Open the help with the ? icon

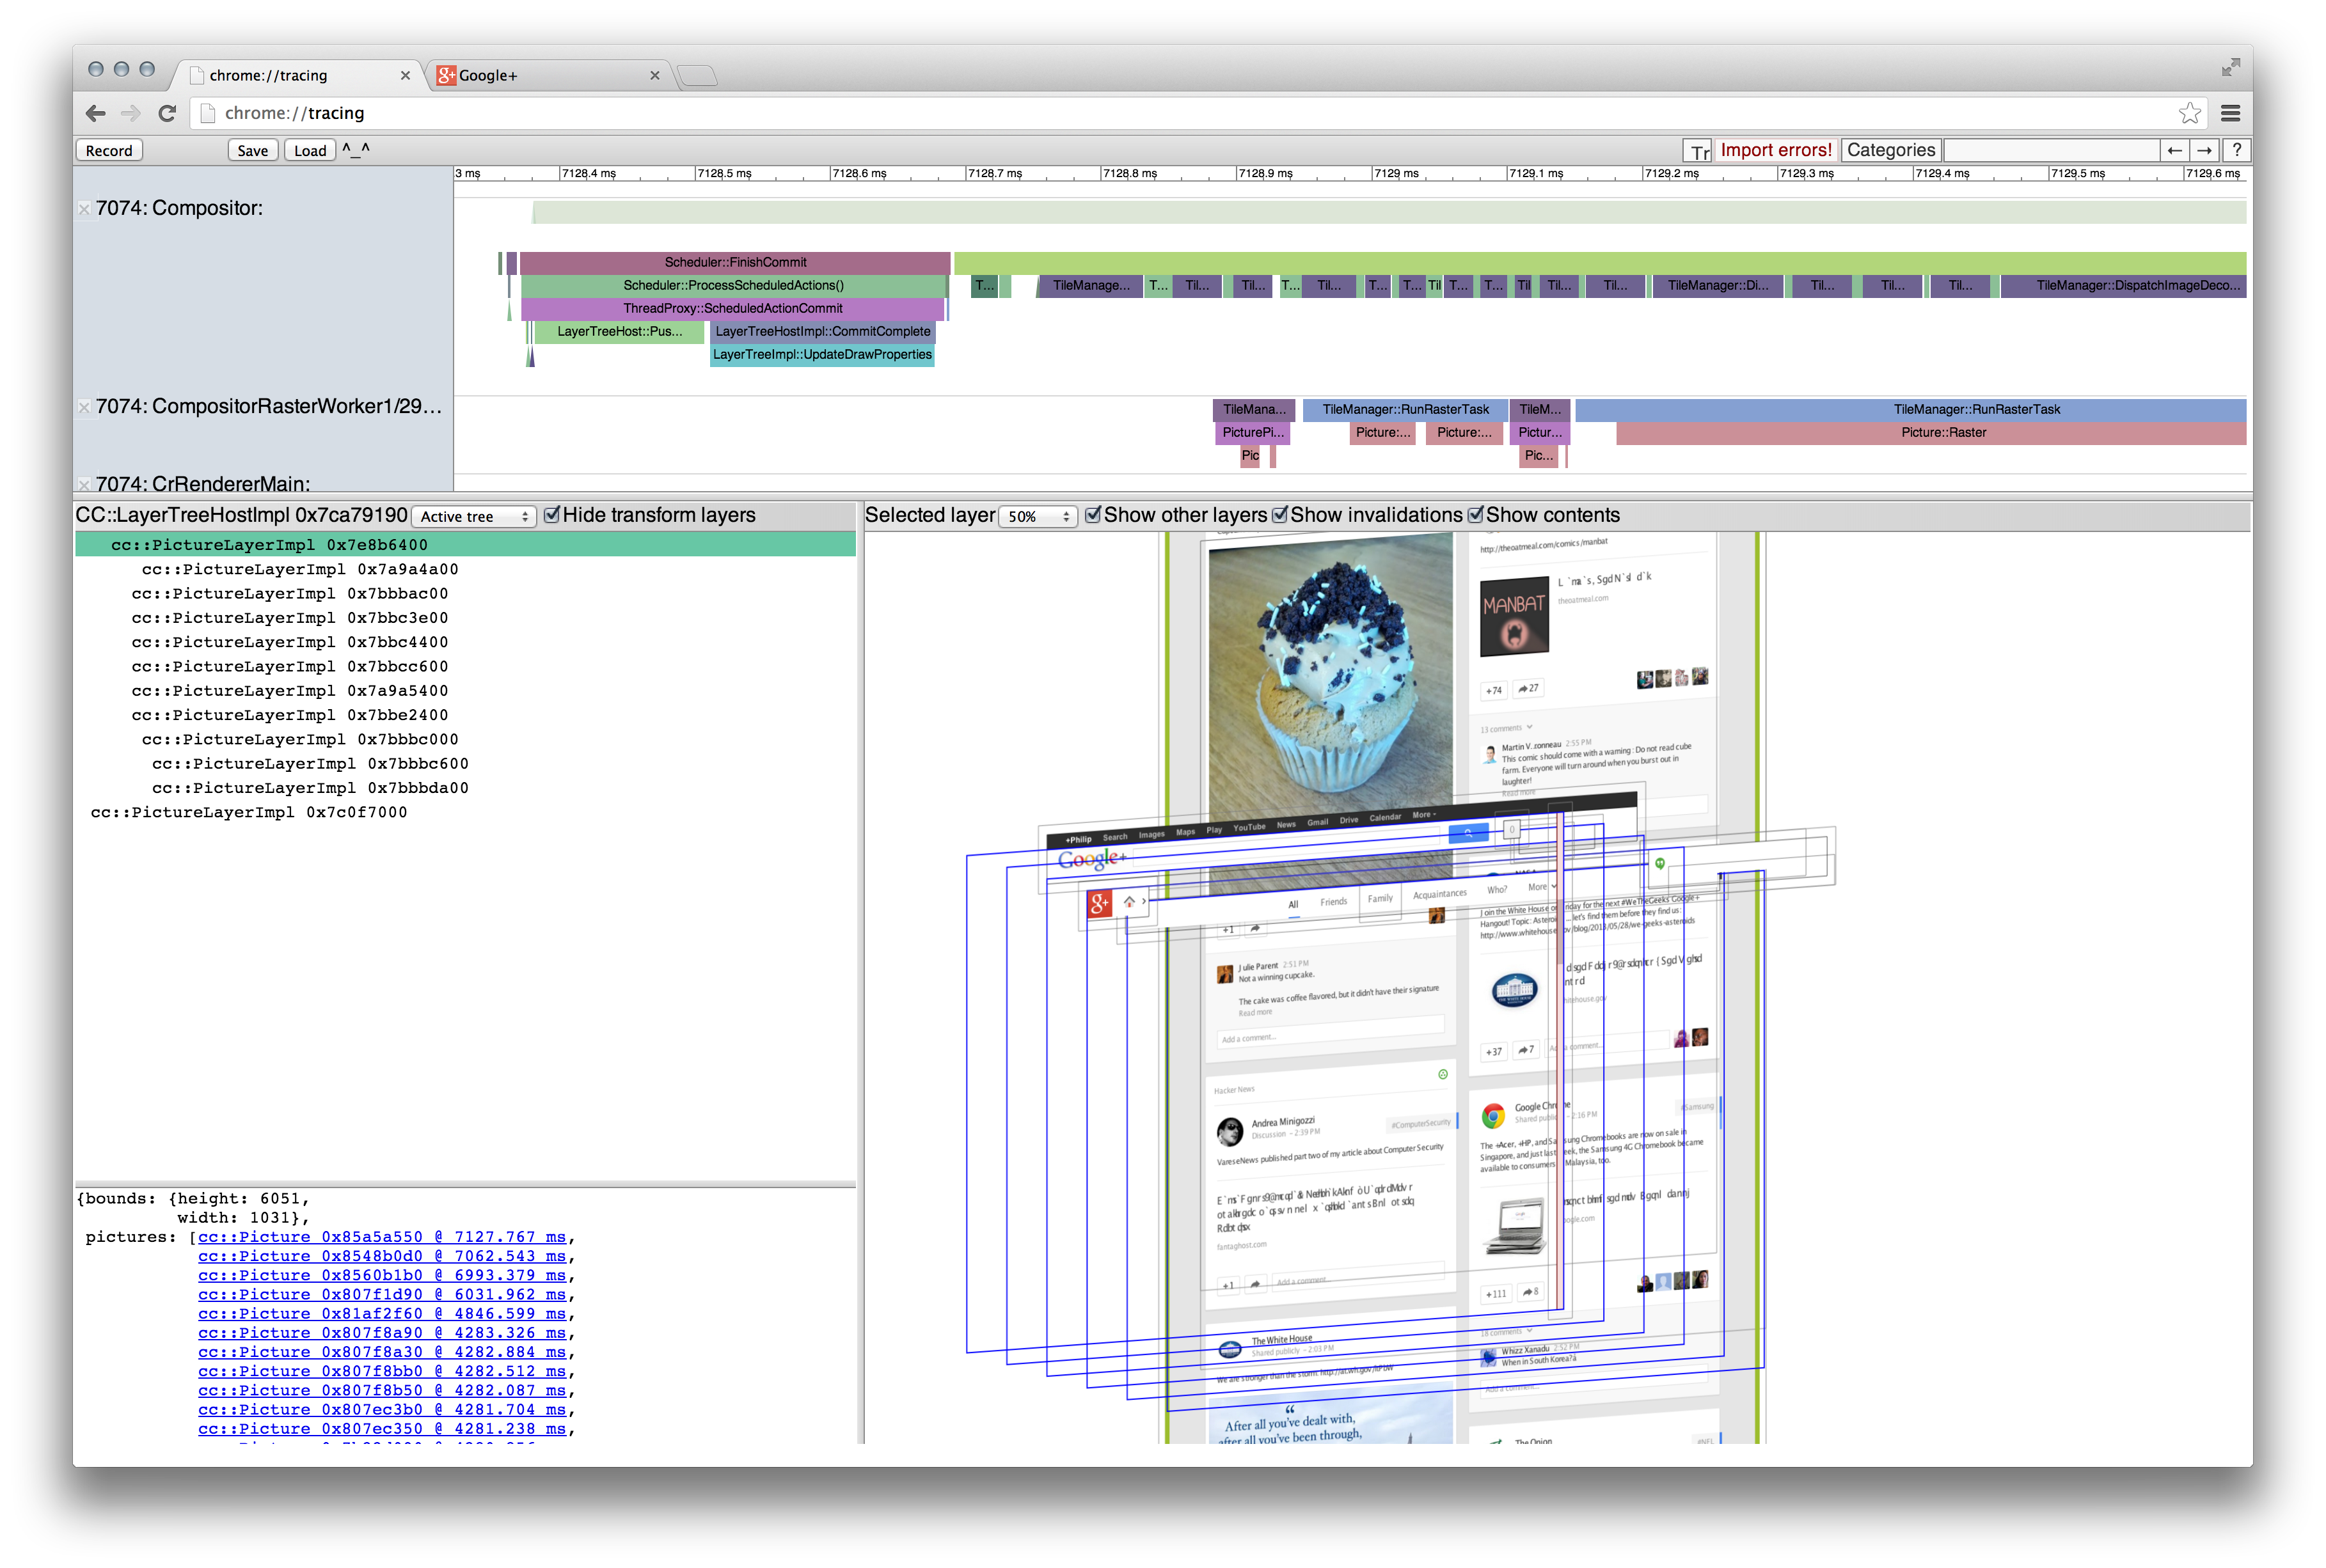[x=2237, y=150]
